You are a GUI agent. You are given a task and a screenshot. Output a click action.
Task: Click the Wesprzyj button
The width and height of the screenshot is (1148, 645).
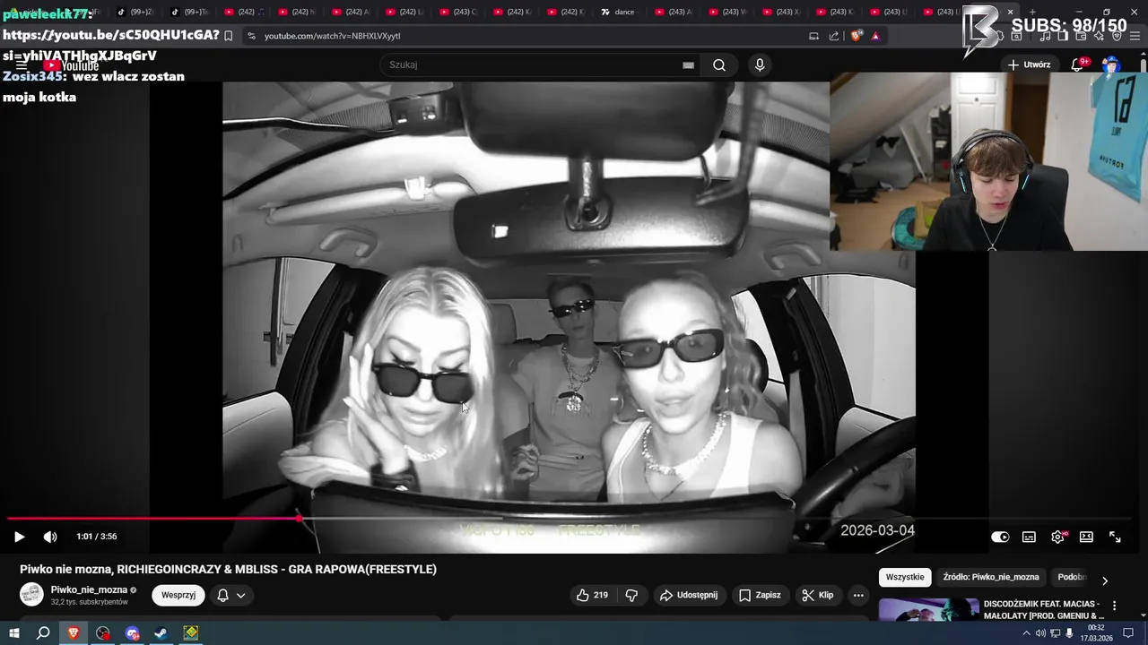click(x=178, y=595)
